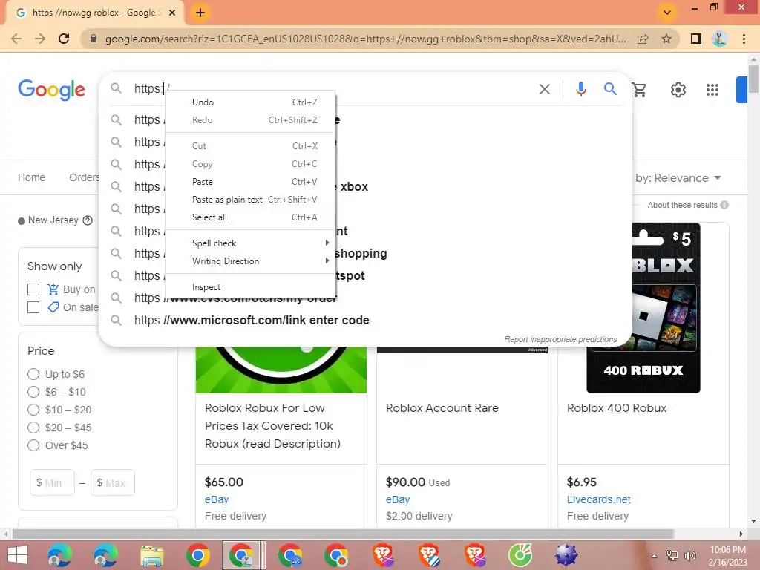This screenshot has width=760, height=570.
Task: Click the voice search microphone icon
Action: (x=580, y=89)
